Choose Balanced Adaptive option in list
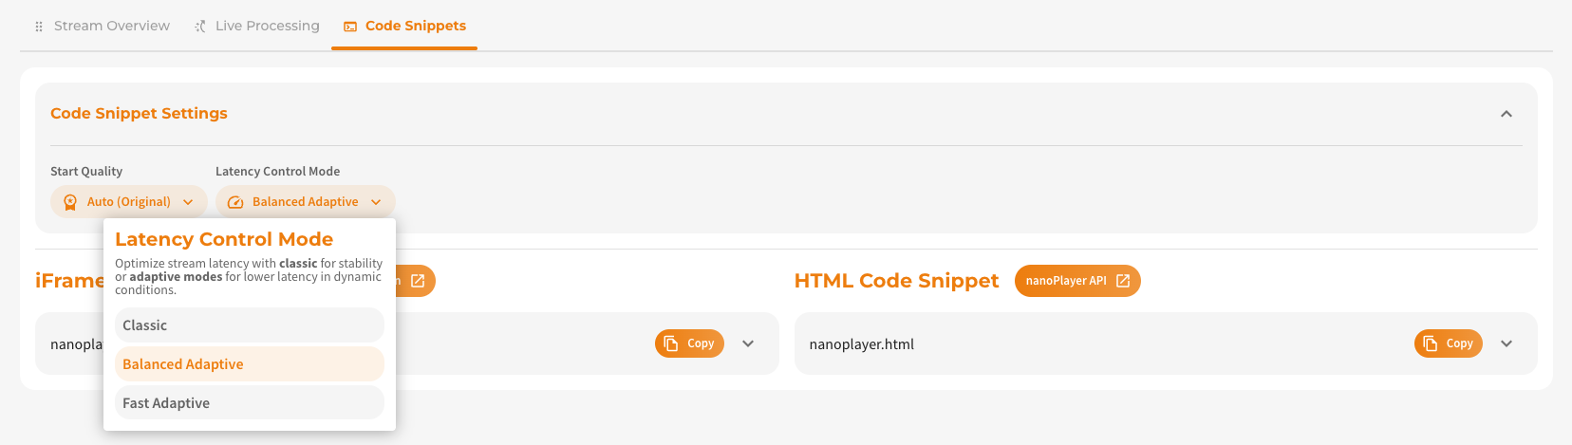The width and height of the screenshot is (1572, 445). [x=250, y=364]
